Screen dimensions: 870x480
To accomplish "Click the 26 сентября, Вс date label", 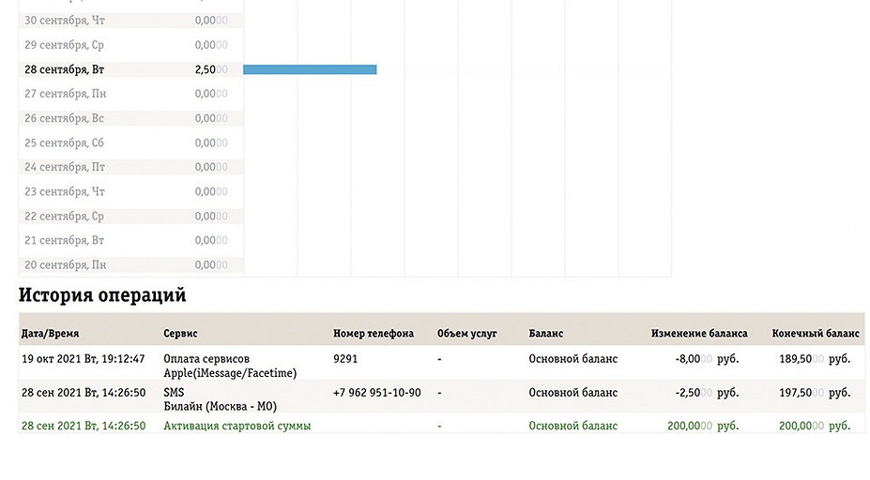I will click(x=64, y=118).
